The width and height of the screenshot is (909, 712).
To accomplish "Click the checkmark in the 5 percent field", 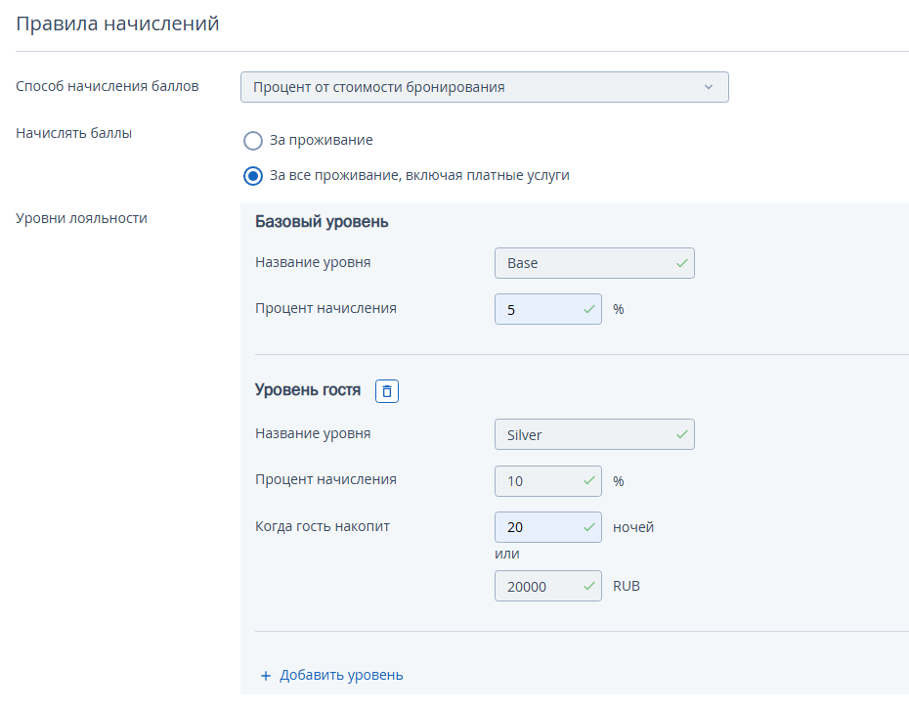I will [x=589, y=309].
